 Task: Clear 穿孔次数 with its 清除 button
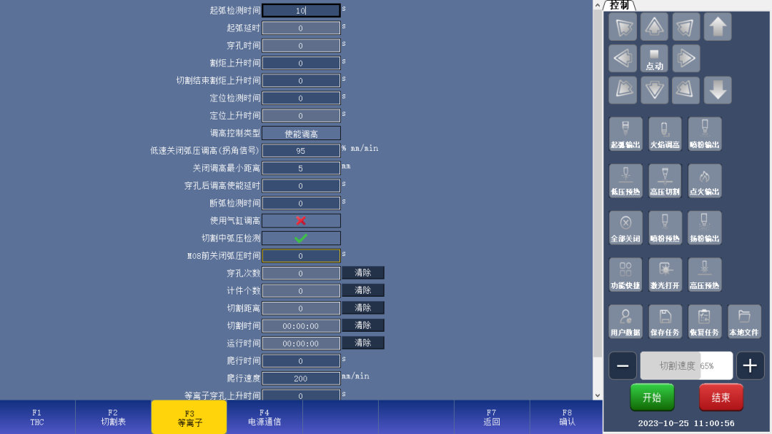coord(362,272)
